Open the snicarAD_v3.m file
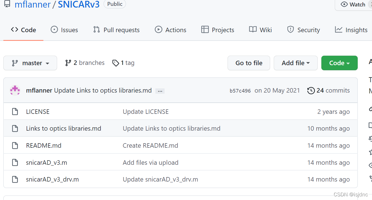 point(46,163)
